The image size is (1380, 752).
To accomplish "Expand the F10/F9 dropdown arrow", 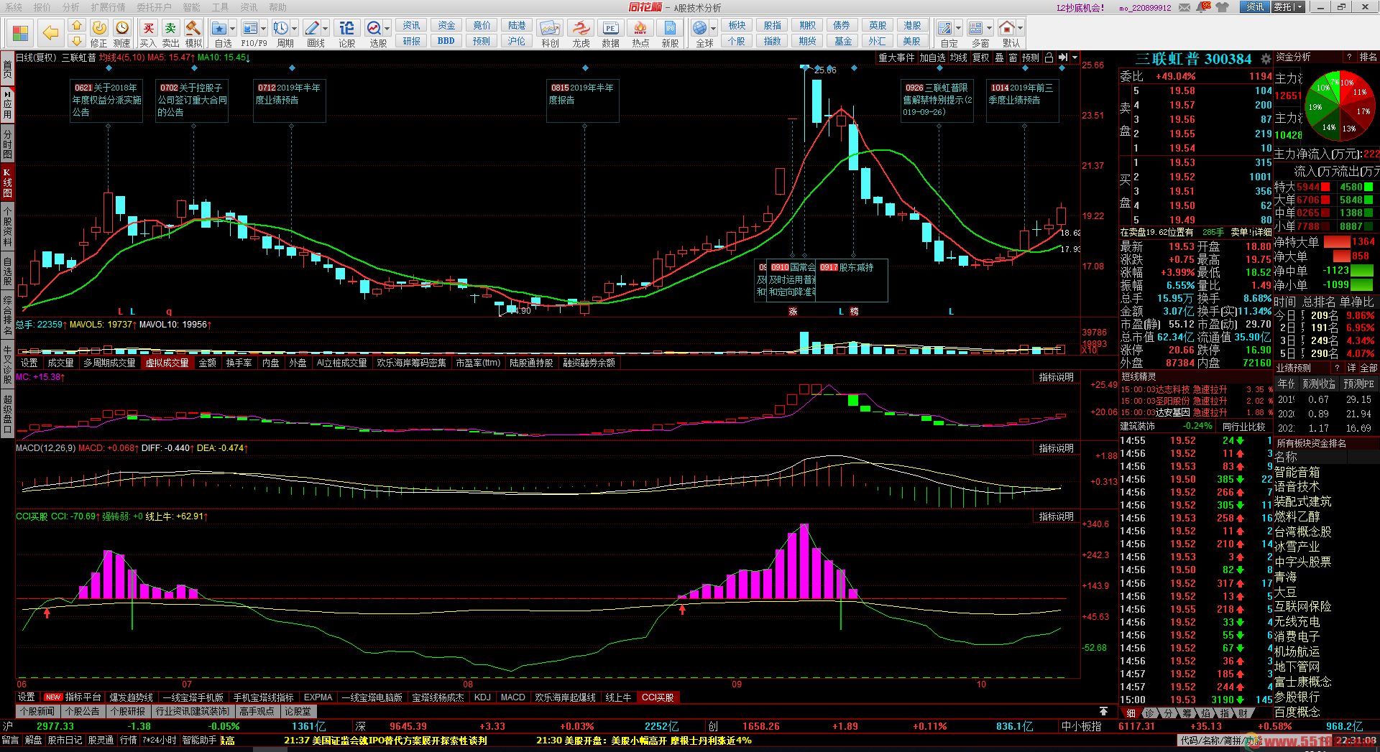I will click(x=263, y=29).
